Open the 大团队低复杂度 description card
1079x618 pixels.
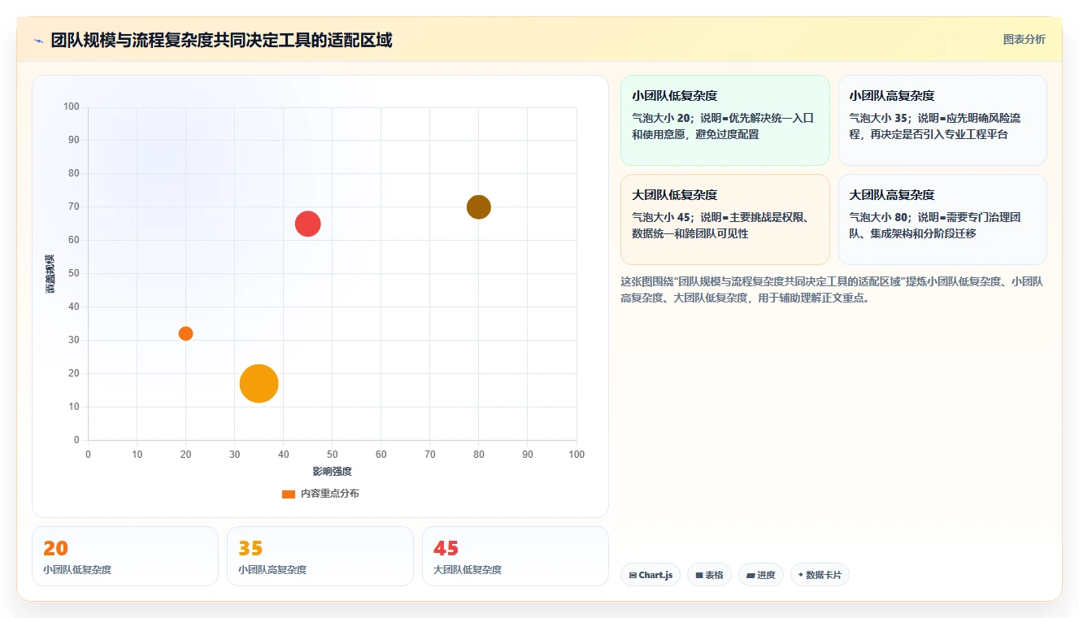click(x=724, y=220)
